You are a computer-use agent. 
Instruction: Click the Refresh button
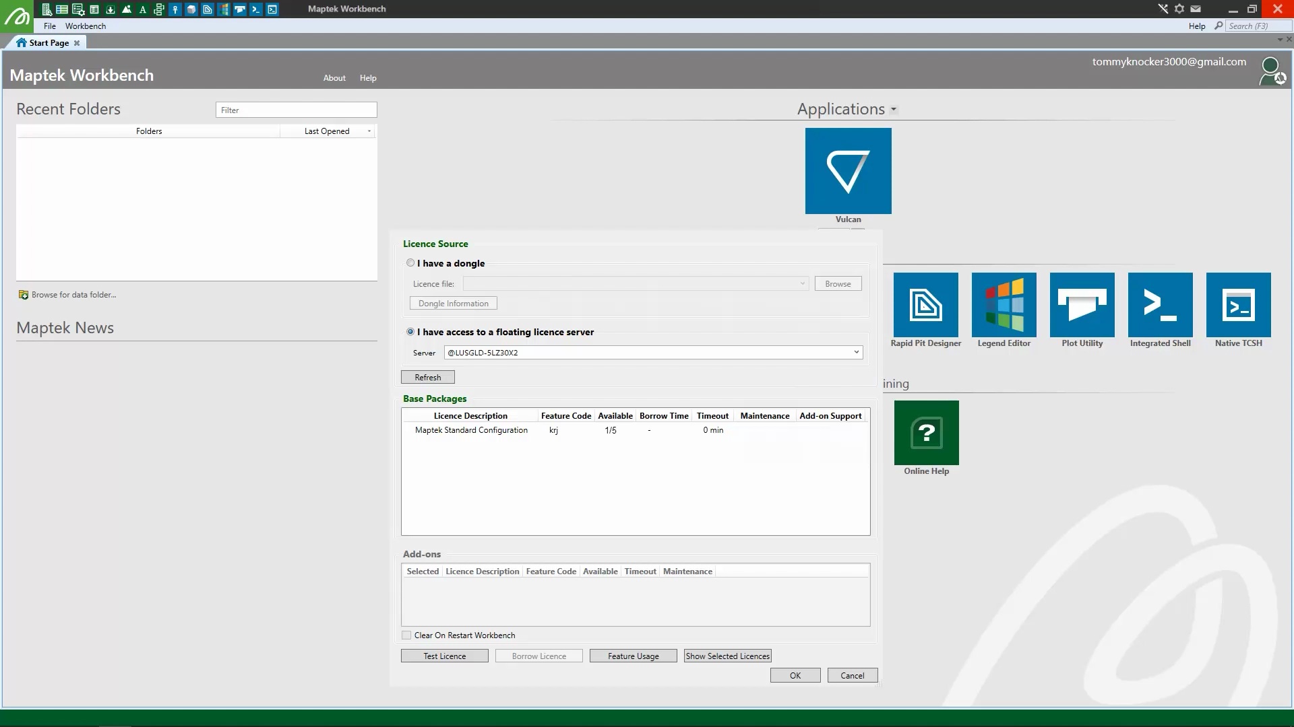click(428, 378)
